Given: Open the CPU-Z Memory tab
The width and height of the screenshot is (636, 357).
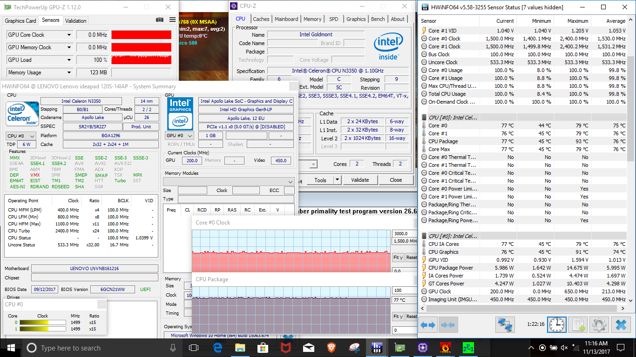Looking at the screenshot, I should click(x=312, y=19).
